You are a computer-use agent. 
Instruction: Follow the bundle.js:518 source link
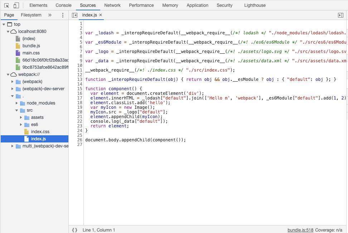pyautogui.click(x=300, y=230)
